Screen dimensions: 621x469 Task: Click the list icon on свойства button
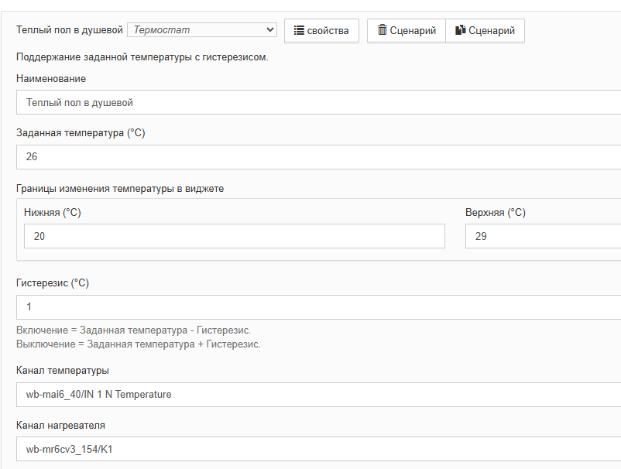(299, 31)
